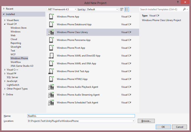Screen dimensions: 191x132
Task: Select Windows Phone Scheduled Task Agent text
Action: 77,103
